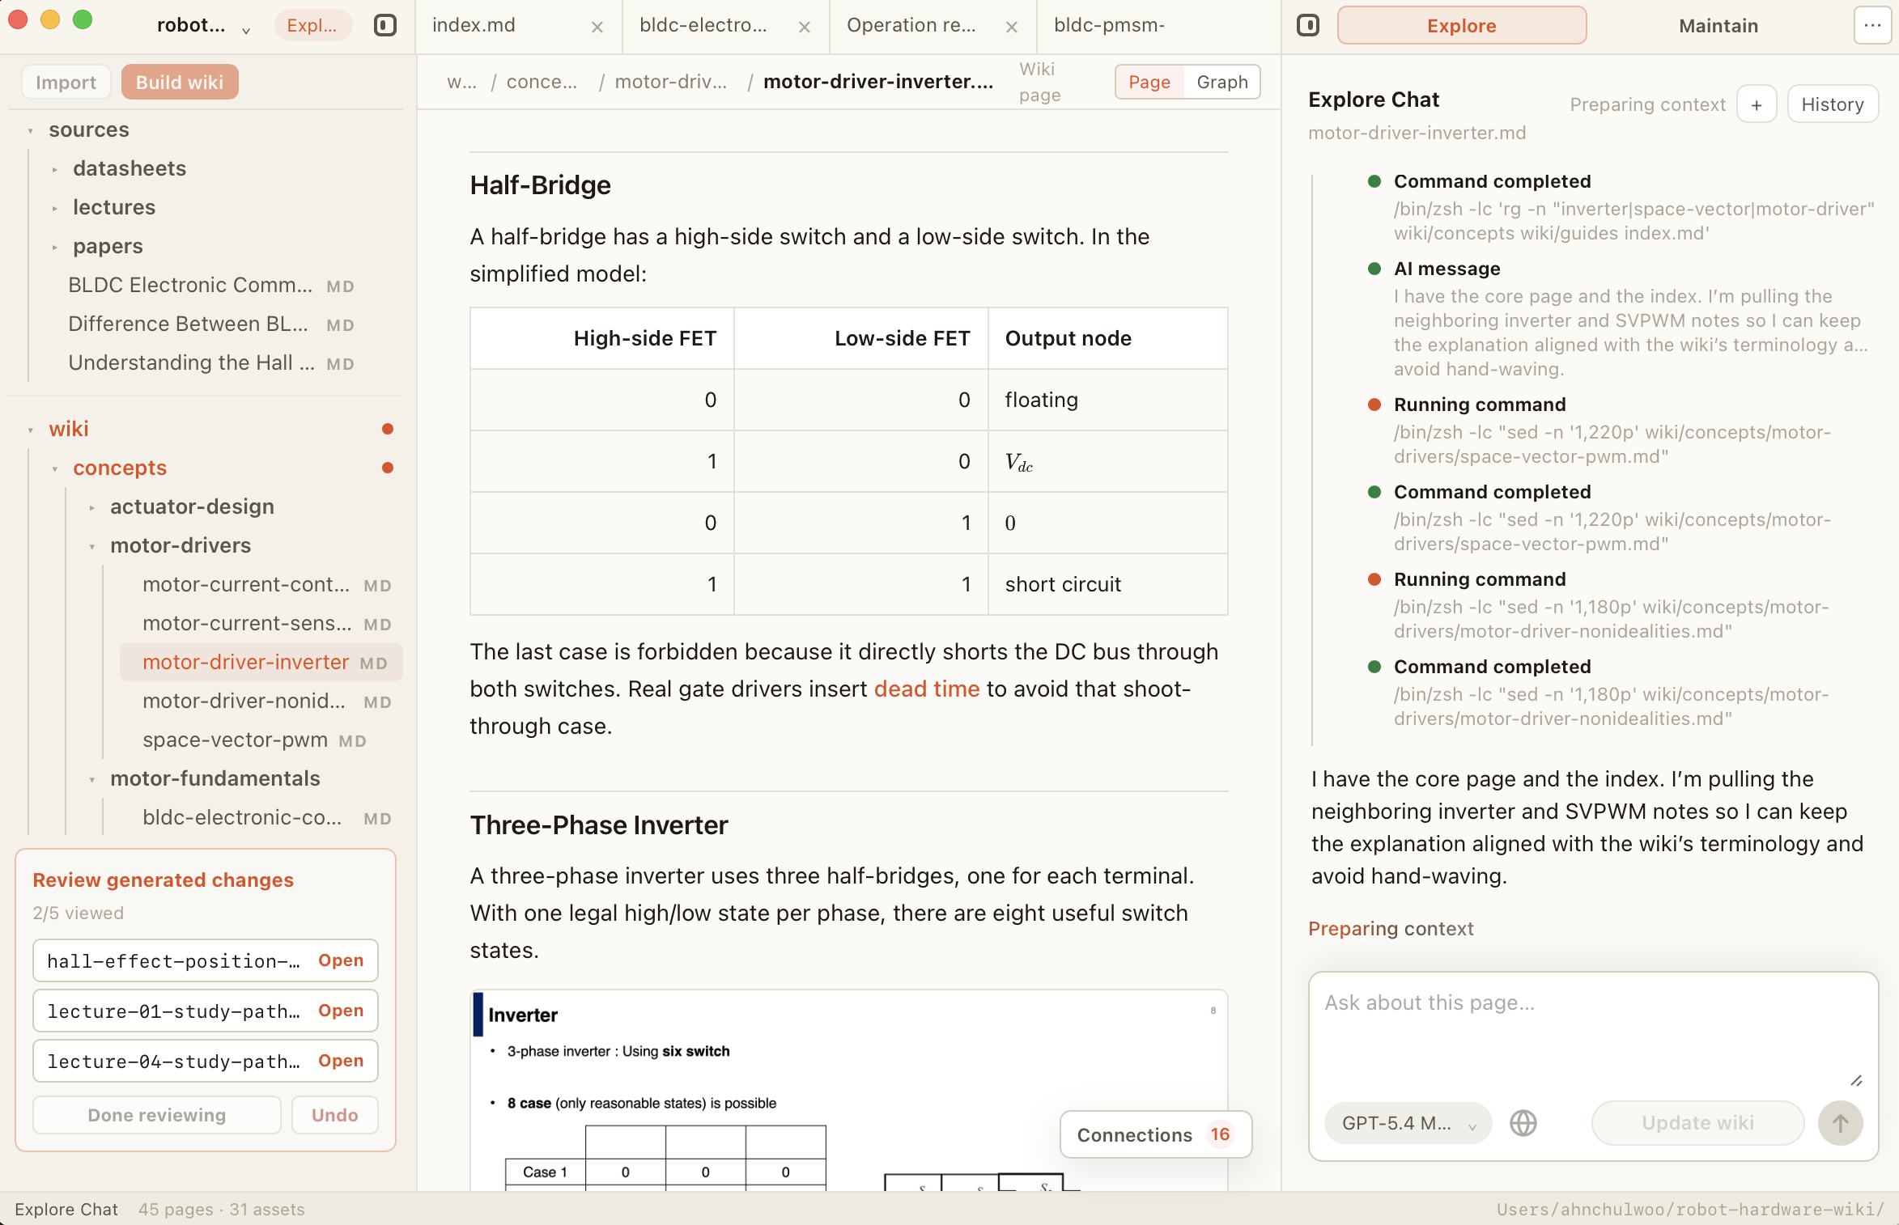Close the Operation re... tab

(x=1012, y=27)
